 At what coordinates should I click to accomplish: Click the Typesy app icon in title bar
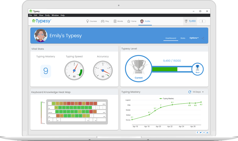[x=31, y=11]
